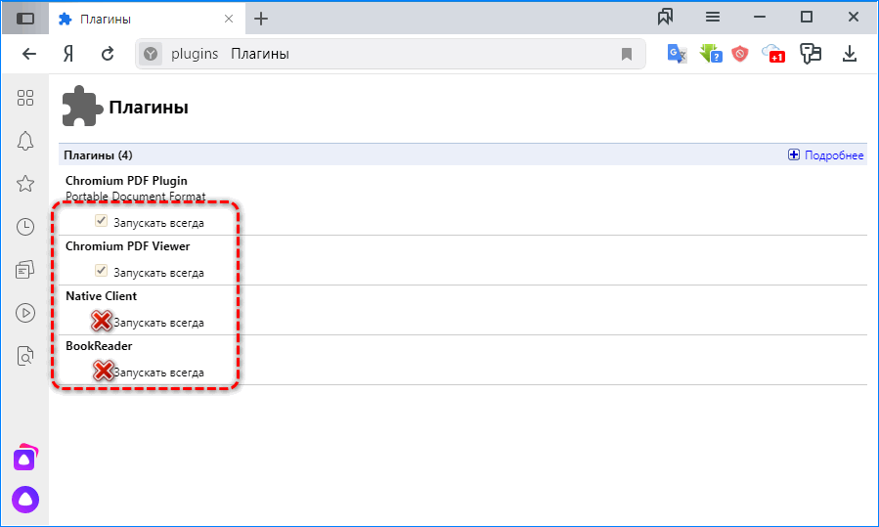Open page search icon in the sidebar
The image size is (879, 527).
coord(25,356)
